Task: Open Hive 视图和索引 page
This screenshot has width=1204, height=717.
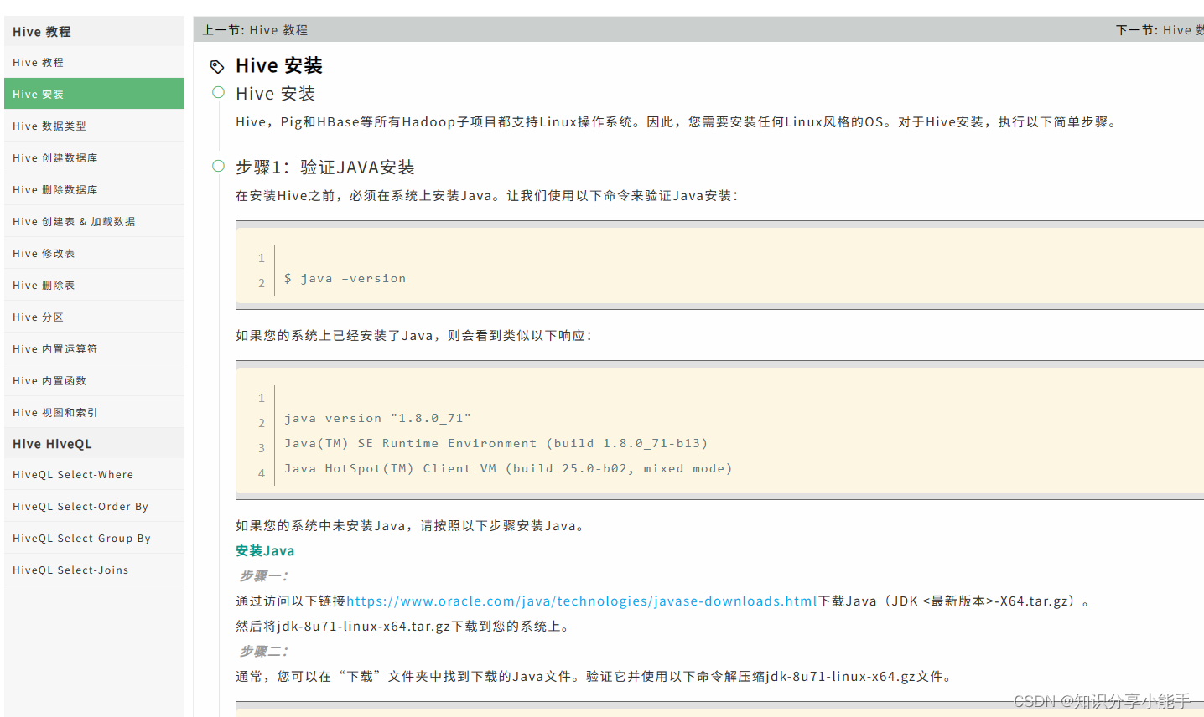Action: [94, 412]
